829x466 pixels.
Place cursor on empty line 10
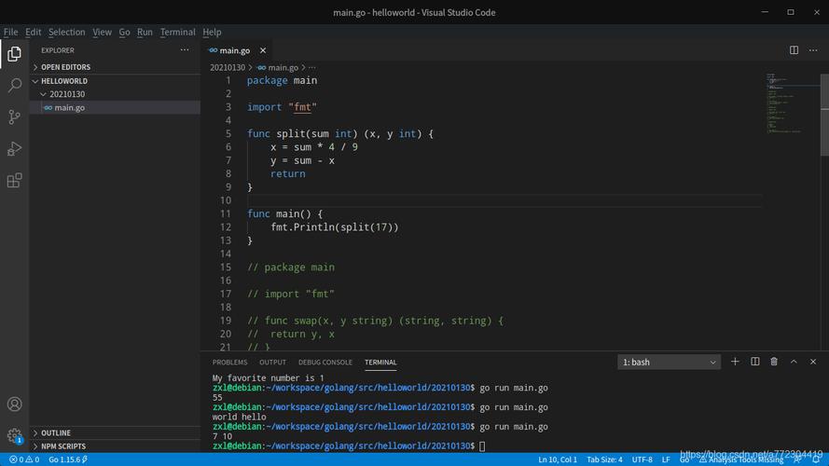point(504,200)
